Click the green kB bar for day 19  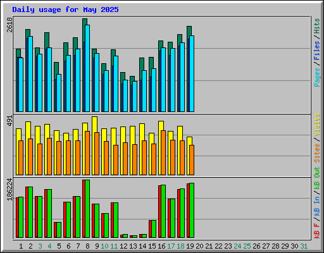click(x=192, y=210)
